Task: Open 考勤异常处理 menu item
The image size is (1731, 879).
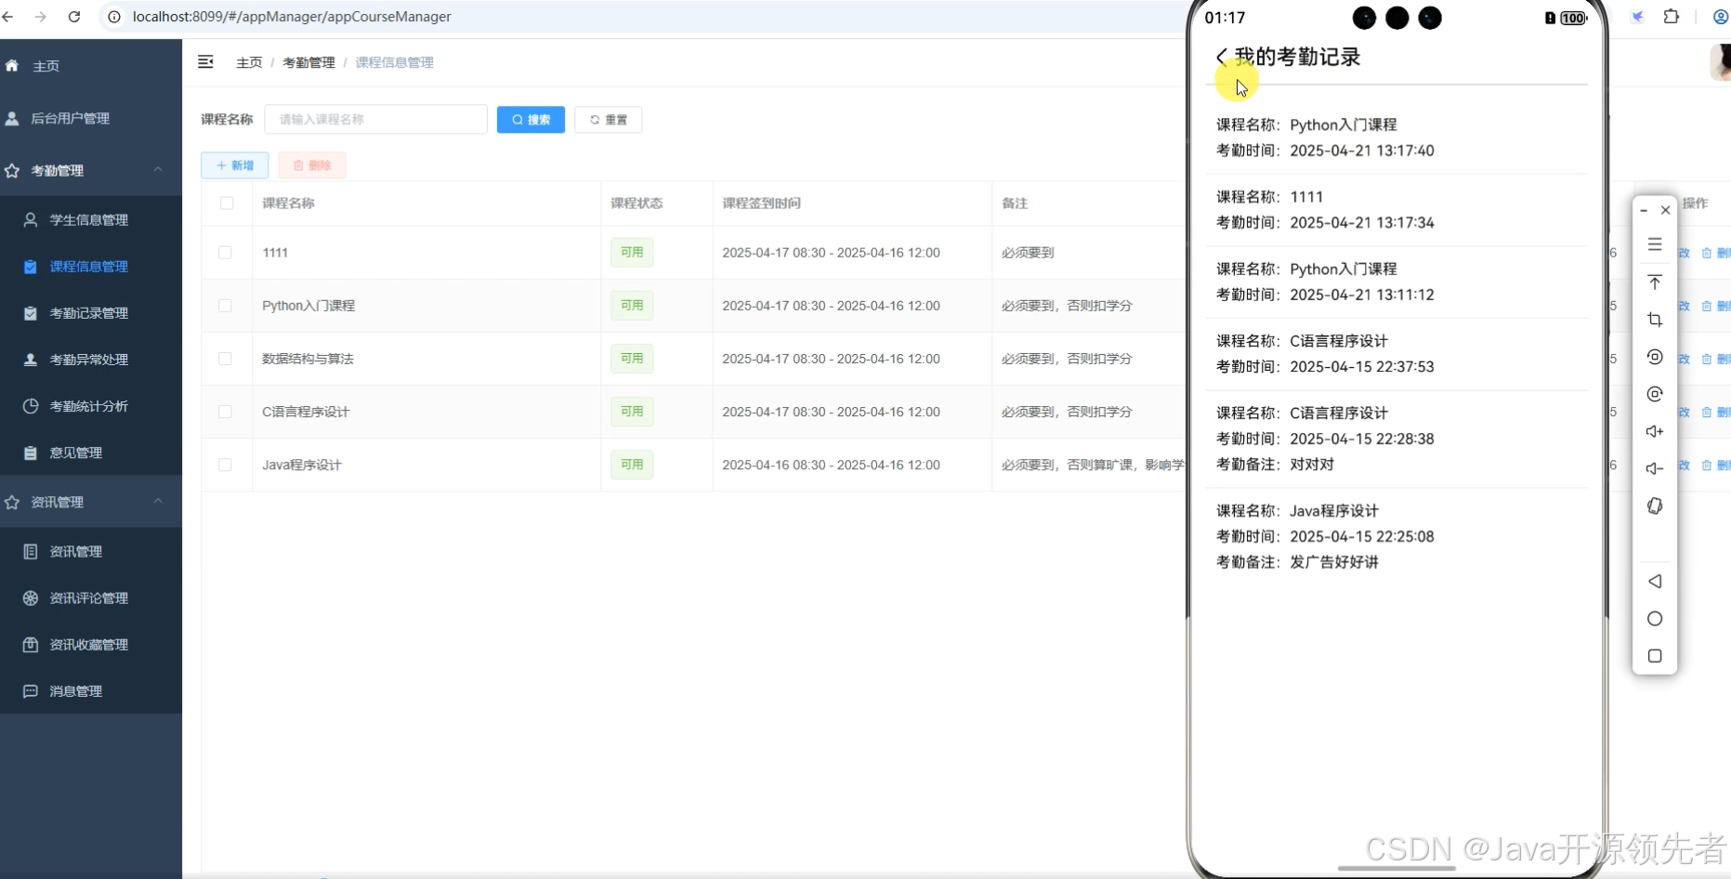Action: [x=91, y=360]
